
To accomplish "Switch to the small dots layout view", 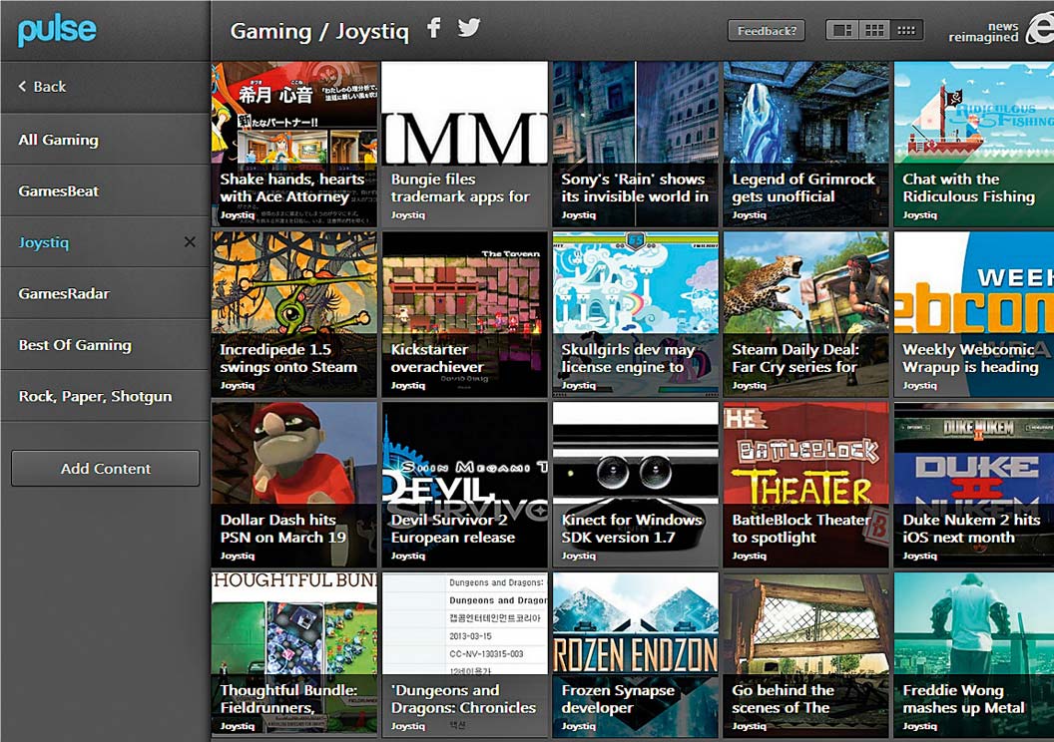I will pos(907,30).
